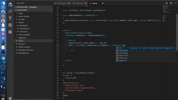178x100 pixels.
Task: Open Apple TV from the dock
Action: pyautogui.click(x=3, y=43)
